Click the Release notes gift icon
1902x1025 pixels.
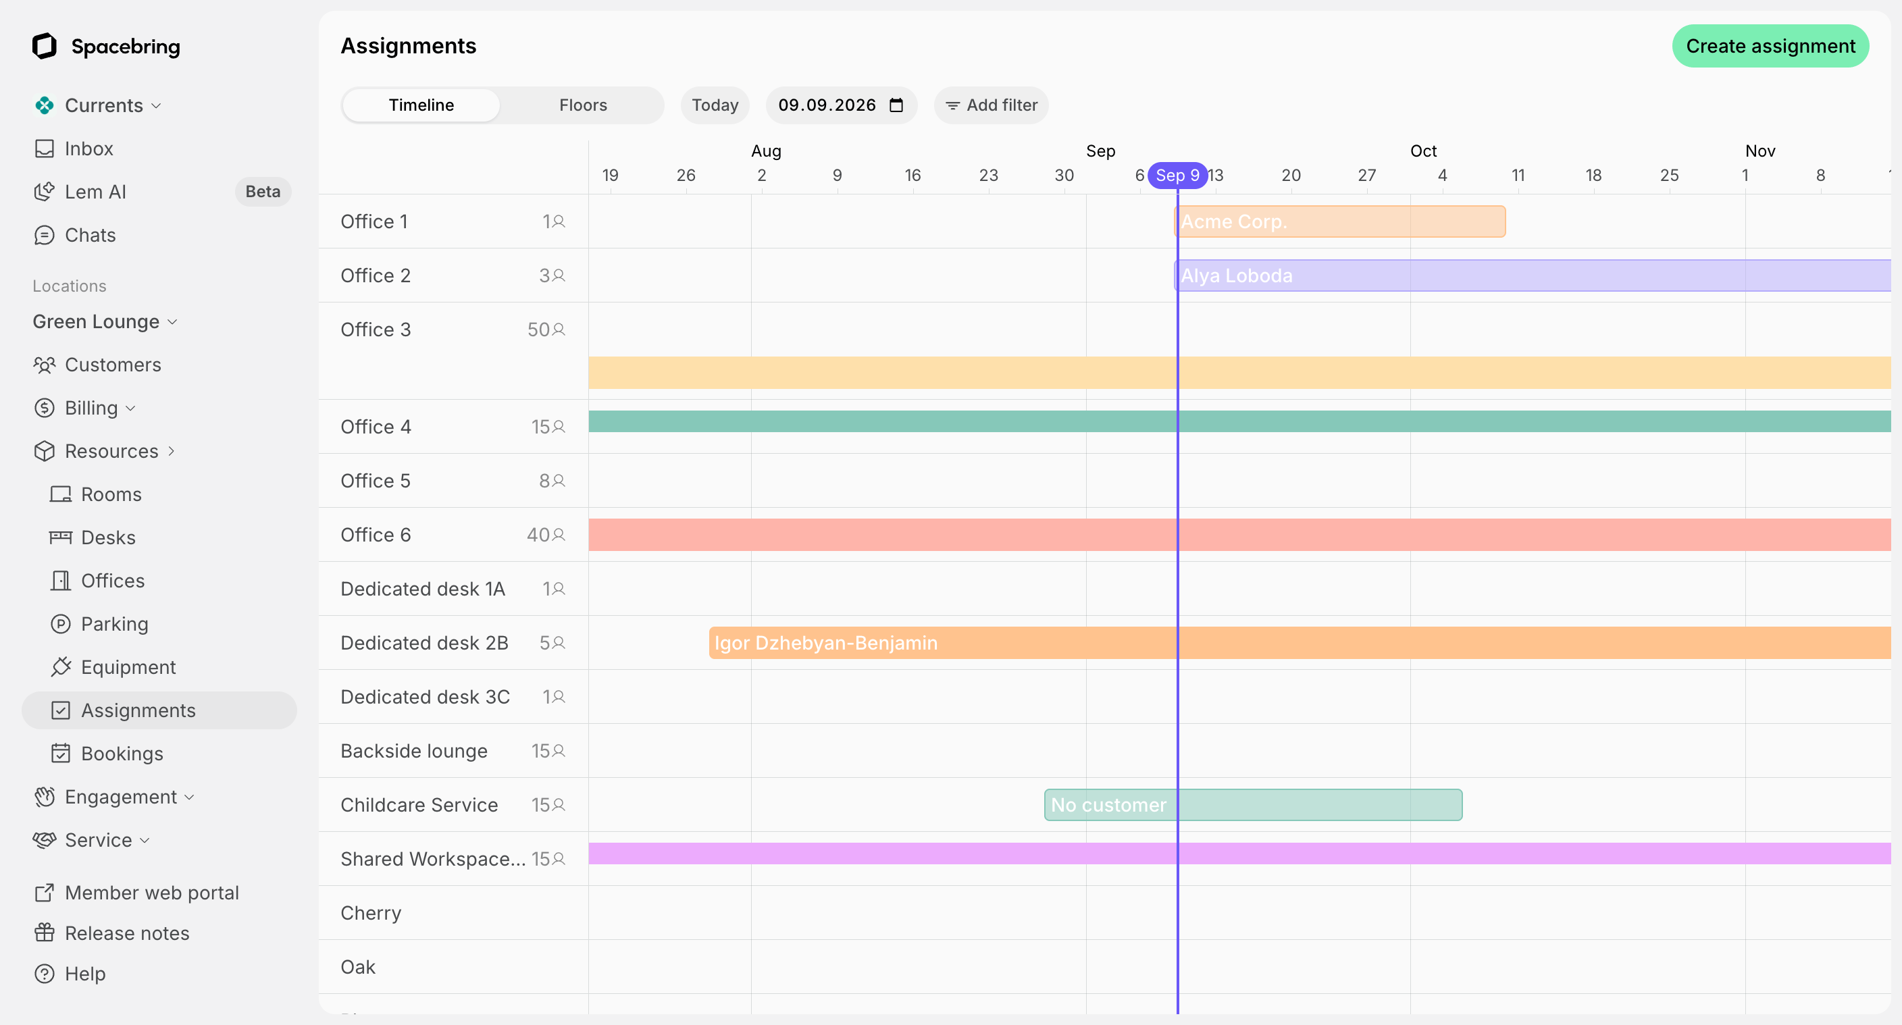45,932
